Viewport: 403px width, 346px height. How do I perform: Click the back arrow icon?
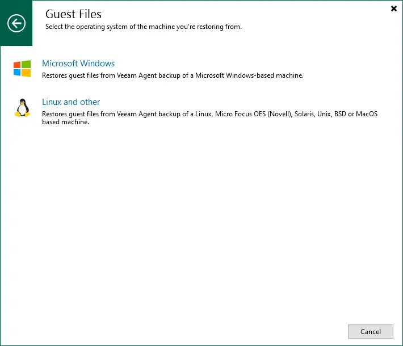16,23
